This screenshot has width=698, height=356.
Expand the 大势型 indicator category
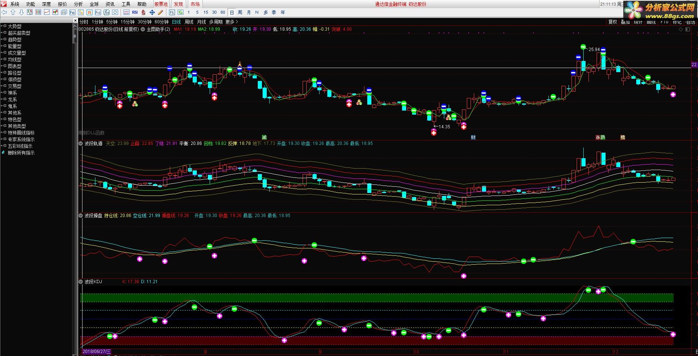14,26
